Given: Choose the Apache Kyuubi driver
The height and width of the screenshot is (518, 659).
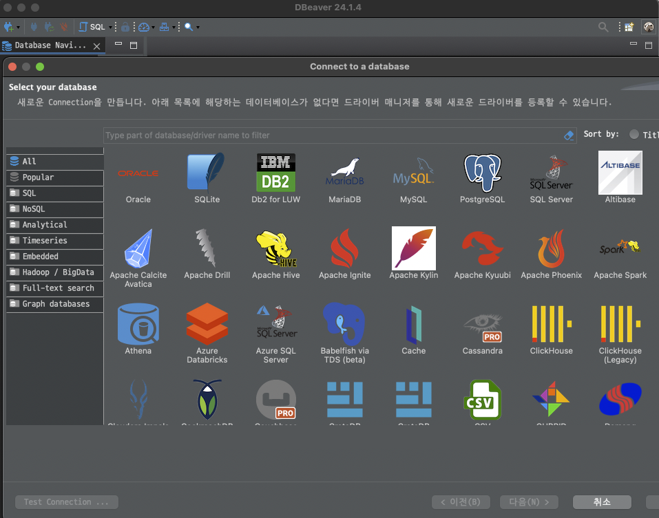Looking at the screenshot, I should click(483, 254).
